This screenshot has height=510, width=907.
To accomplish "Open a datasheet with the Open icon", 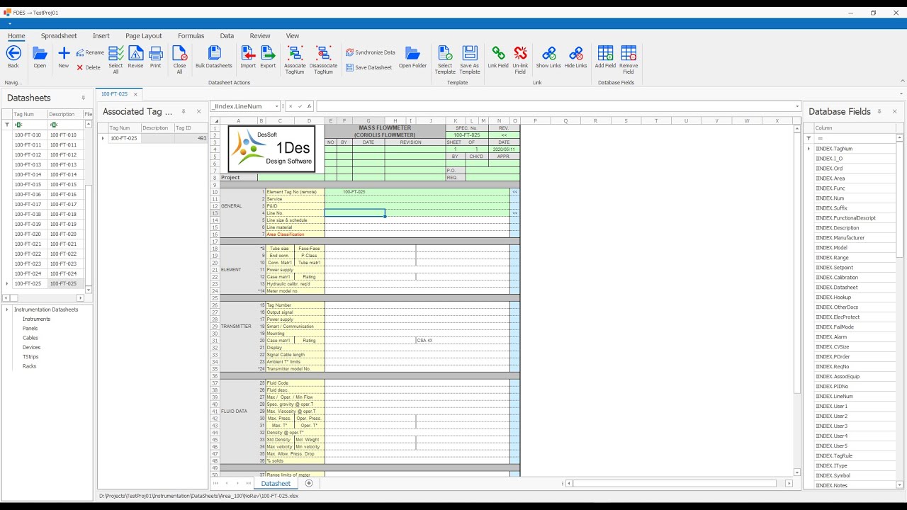I will [x=40, y=57].
